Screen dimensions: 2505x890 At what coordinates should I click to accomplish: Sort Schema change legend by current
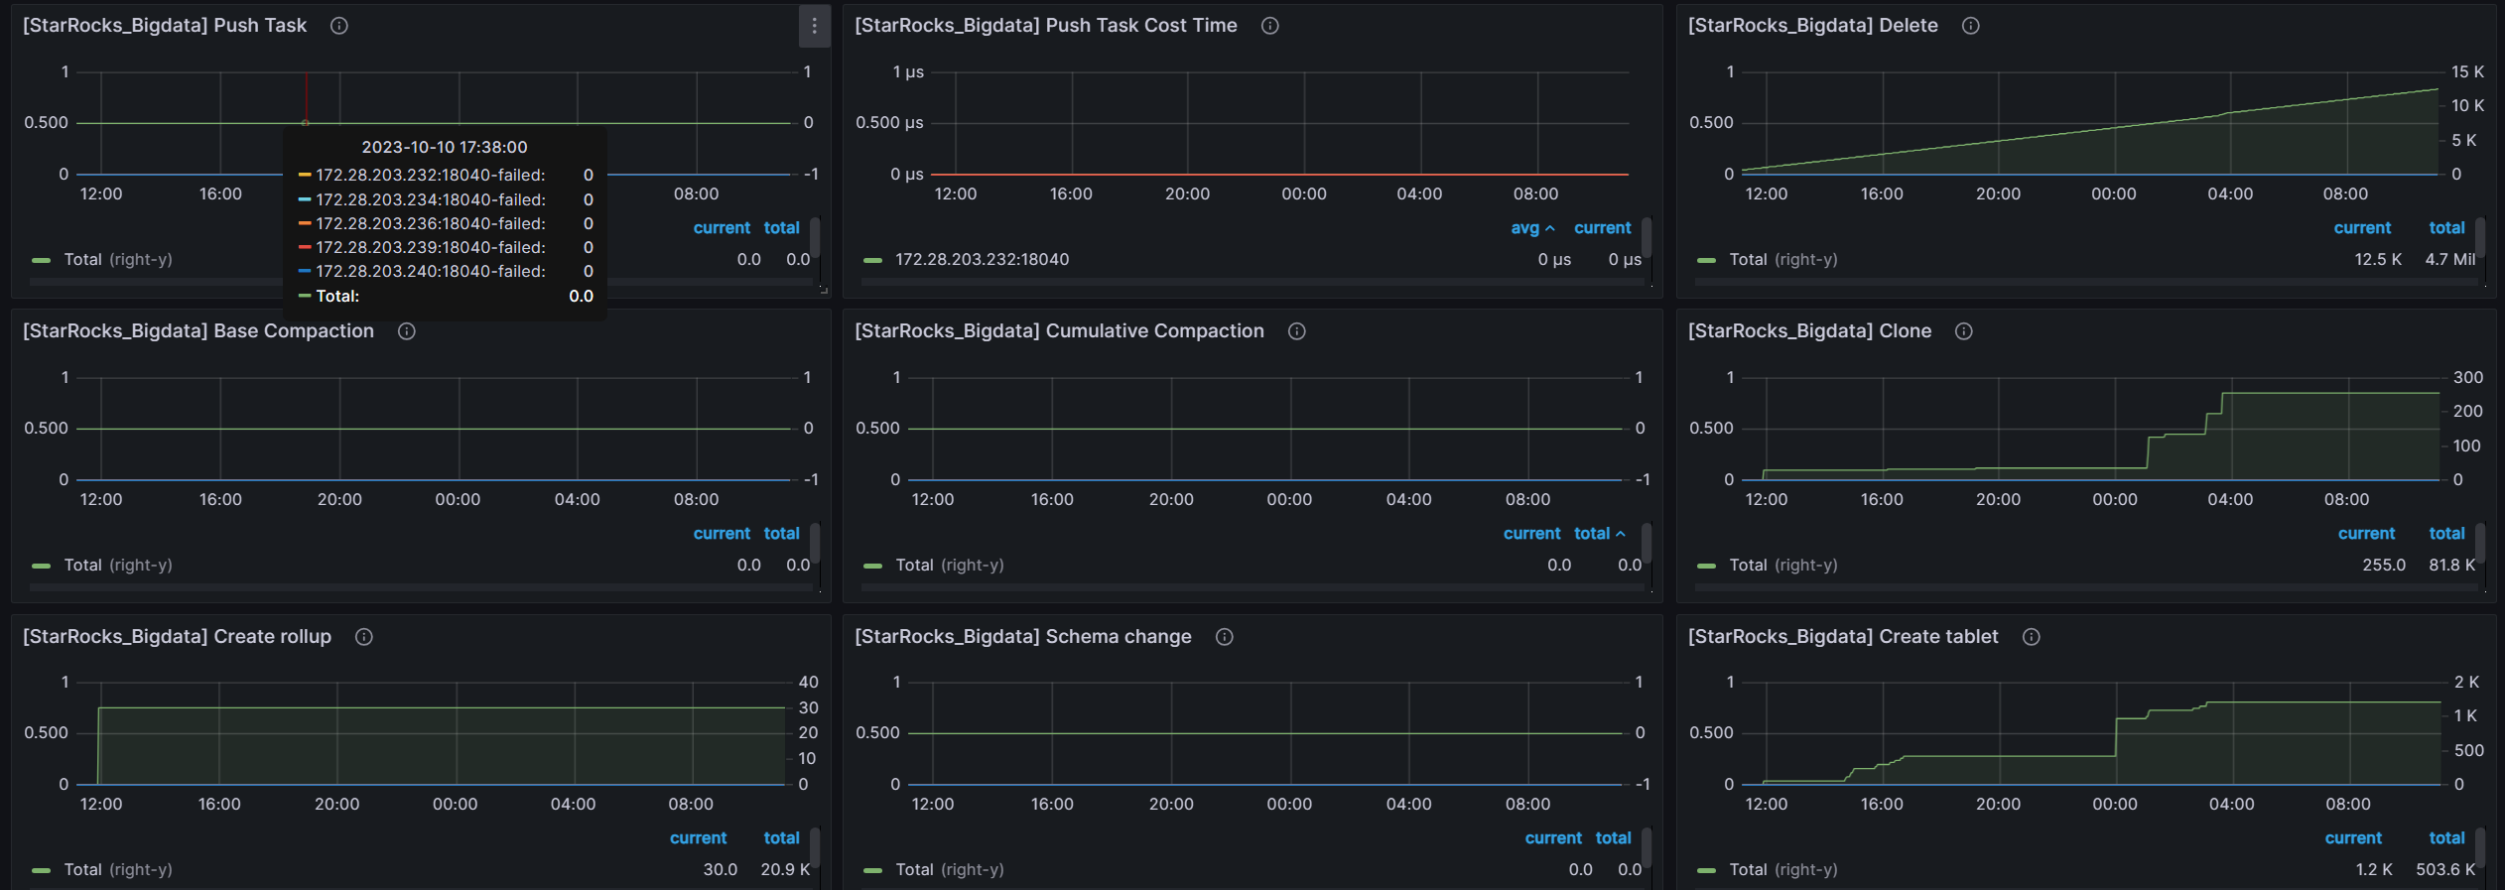1553,838
